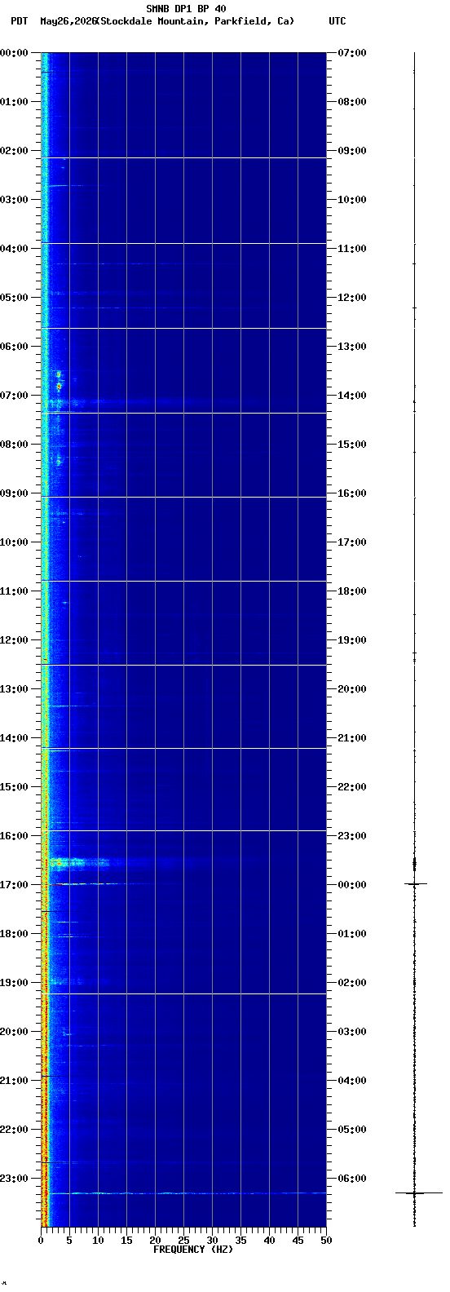The height and width of the screenshot is (1292, 450).
Task: Click the title "SMNB DP1 BP 40"
Action: tap(186, 9)
